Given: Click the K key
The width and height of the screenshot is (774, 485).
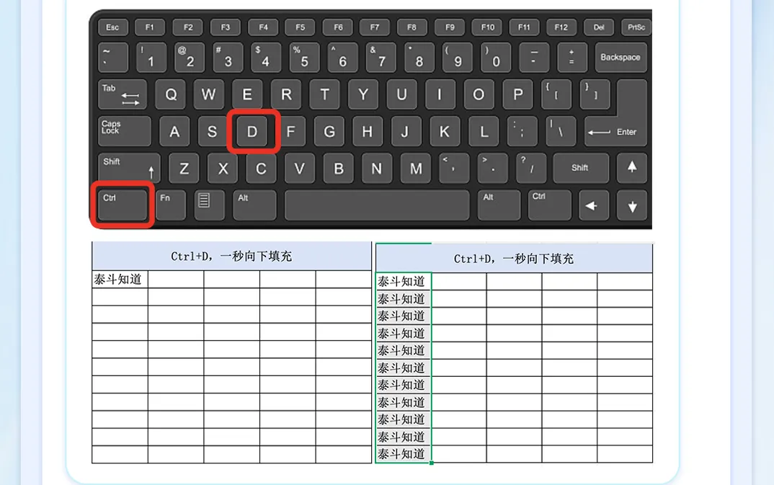Looking at the screenshot, I should click(x=444, y=131).
